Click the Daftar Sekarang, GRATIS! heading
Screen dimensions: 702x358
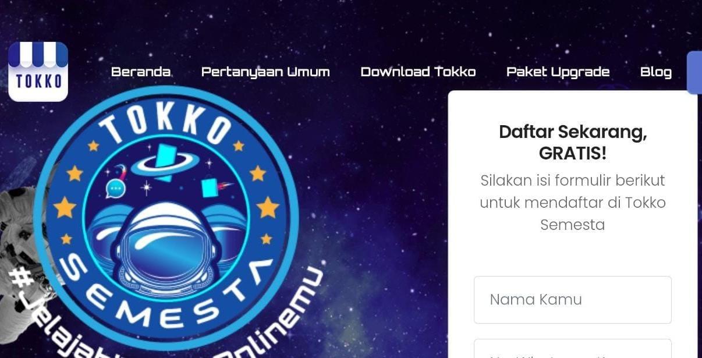(x=573, y=143)
